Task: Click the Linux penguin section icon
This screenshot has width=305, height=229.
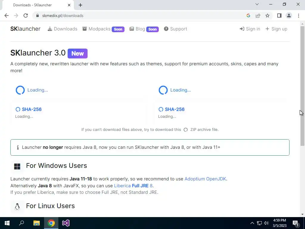Action: pyautogui.click(x=17, y=207)
